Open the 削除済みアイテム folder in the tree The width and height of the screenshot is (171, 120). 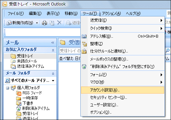[36, 108]
